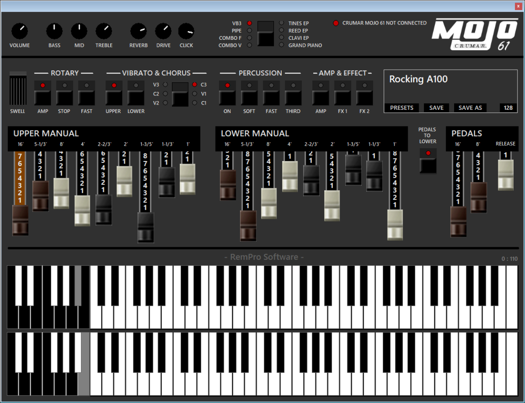This screenshot has width=525, height=403.
Task: Toggle the Pedals To Lower switch
Action: pos(428,161)
